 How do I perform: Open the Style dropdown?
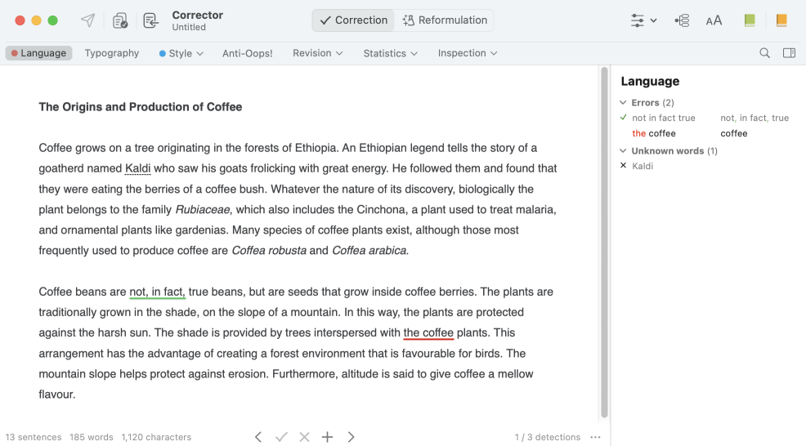pyautogui.click(x=181, y=53)
